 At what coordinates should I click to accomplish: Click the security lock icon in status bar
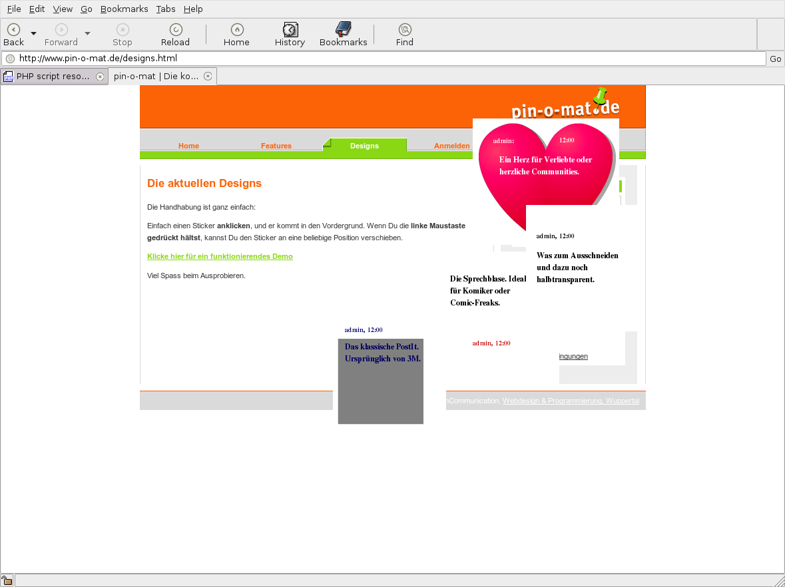click(x=7, y=581)
